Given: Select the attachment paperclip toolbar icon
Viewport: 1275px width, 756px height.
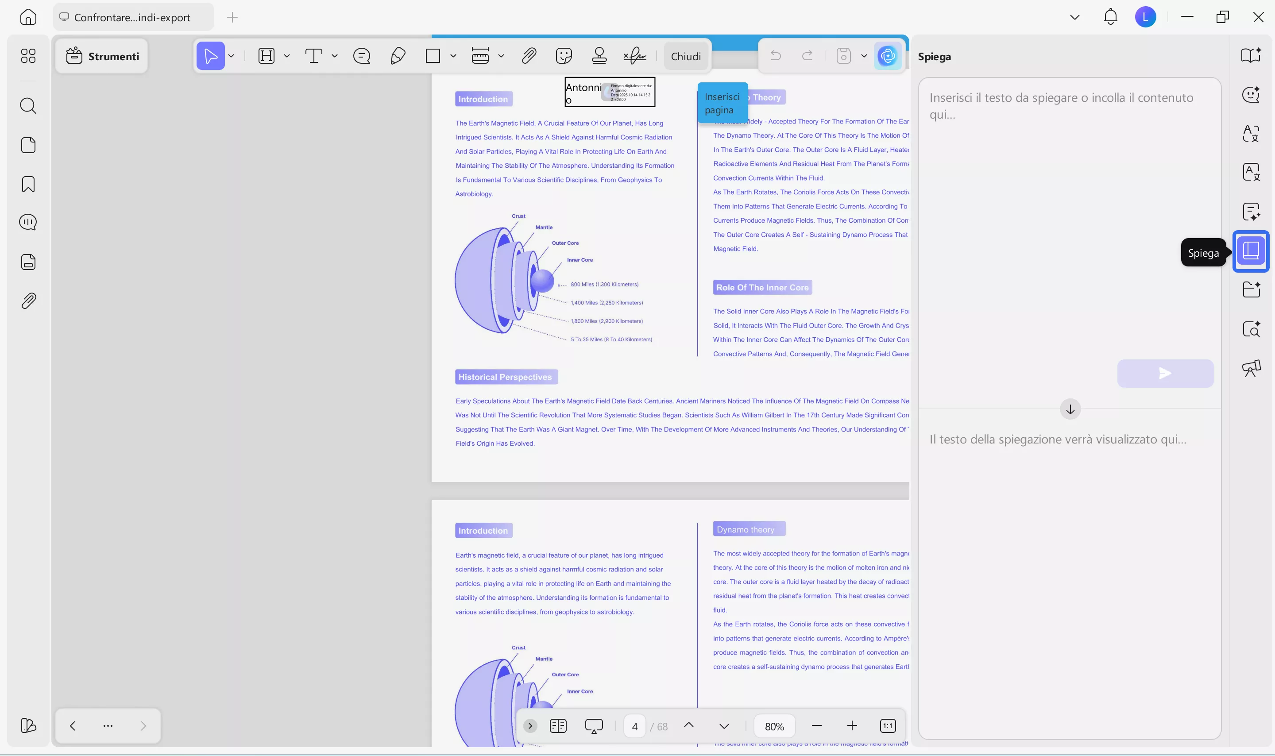Looking at the screenshot, I should (529, 55).
